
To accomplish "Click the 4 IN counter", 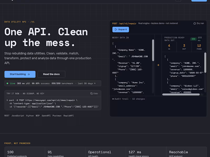I will click(x=169, y=47).
